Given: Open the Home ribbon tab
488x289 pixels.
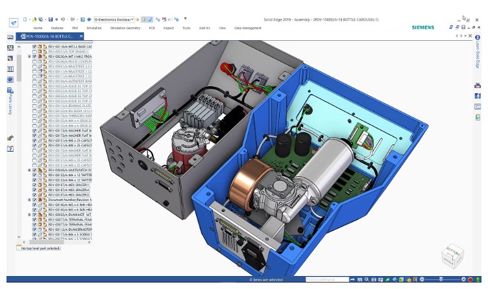Looking at the screenshot, I should [x=38, y=28].
